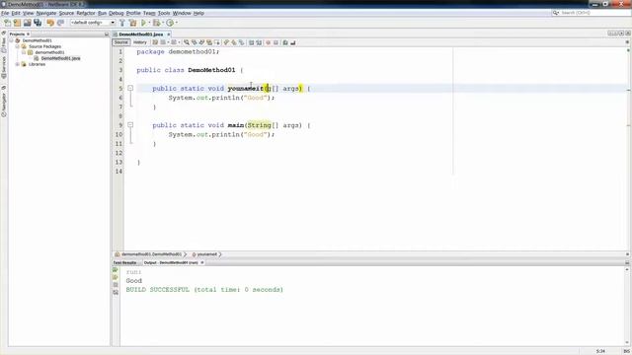Select the DemoMethod01.java editor tab
Viewport: 632px width, 355px height.
point(141,35)
